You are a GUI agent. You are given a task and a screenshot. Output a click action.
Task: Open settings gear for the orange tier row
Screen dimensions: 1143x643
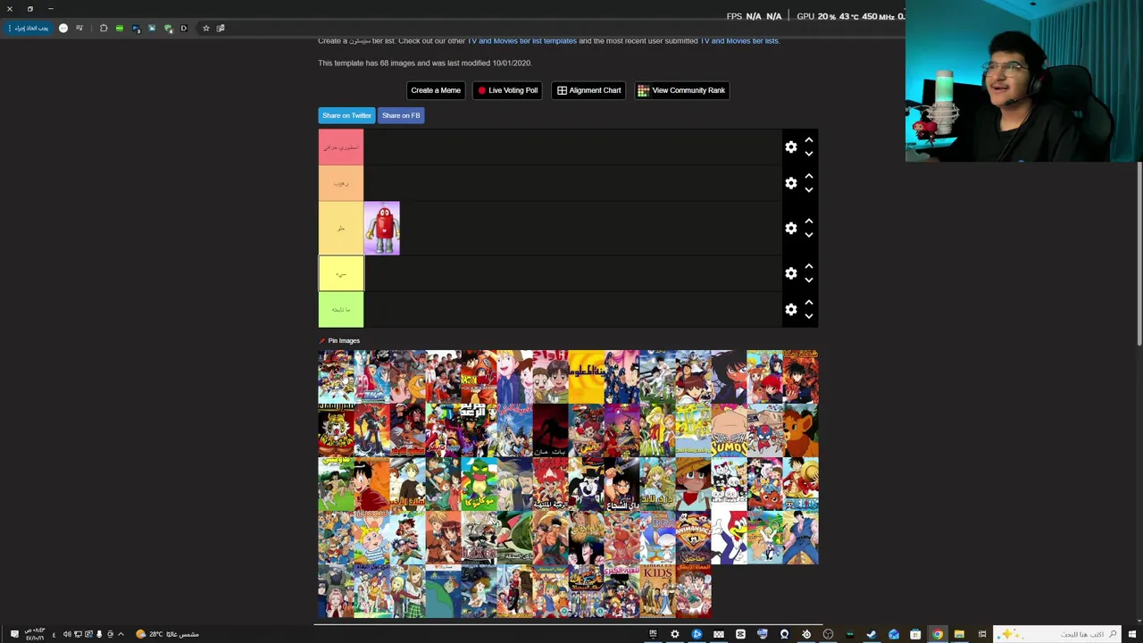point(790,183)
